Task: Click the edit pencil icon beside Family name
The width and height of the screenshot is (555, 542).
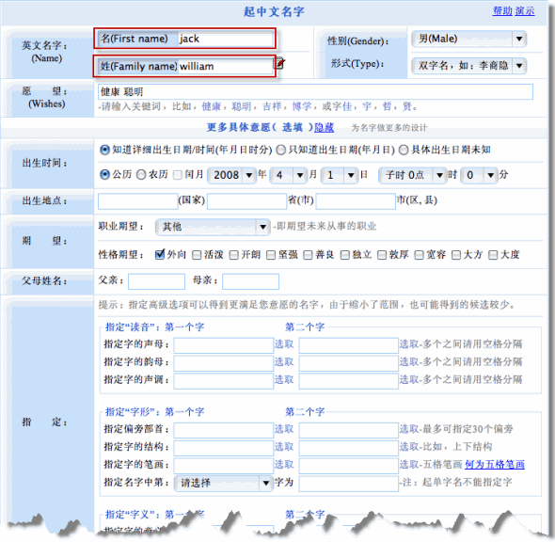Action: click(x=279, y=63)
